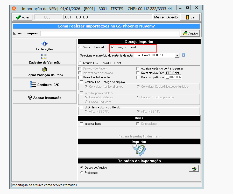Enable Gerar arquivo CSV - EFD Reinf
The image size is (233, 194).
pyautogui.click(x=138, y=73)
